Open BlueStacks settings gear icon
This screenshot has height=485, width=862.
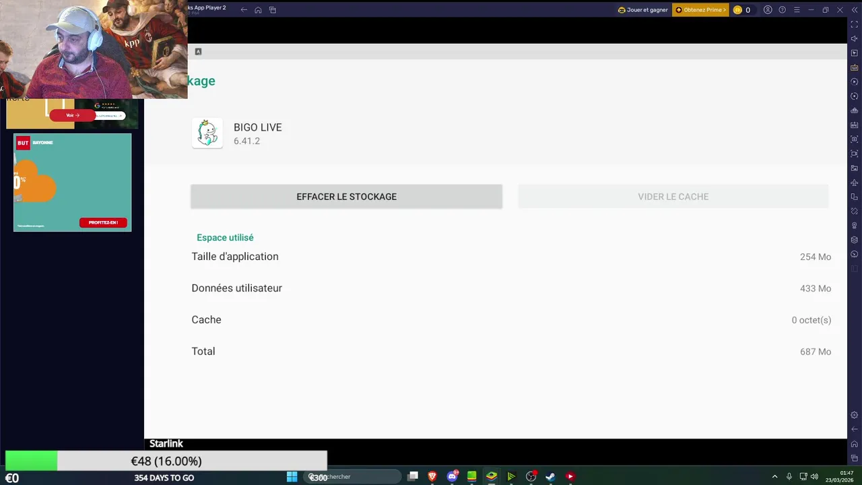coord(855,415)
